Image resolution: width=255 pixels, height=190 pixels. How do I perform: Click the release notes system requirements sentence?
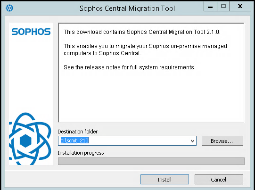point(130,67)
